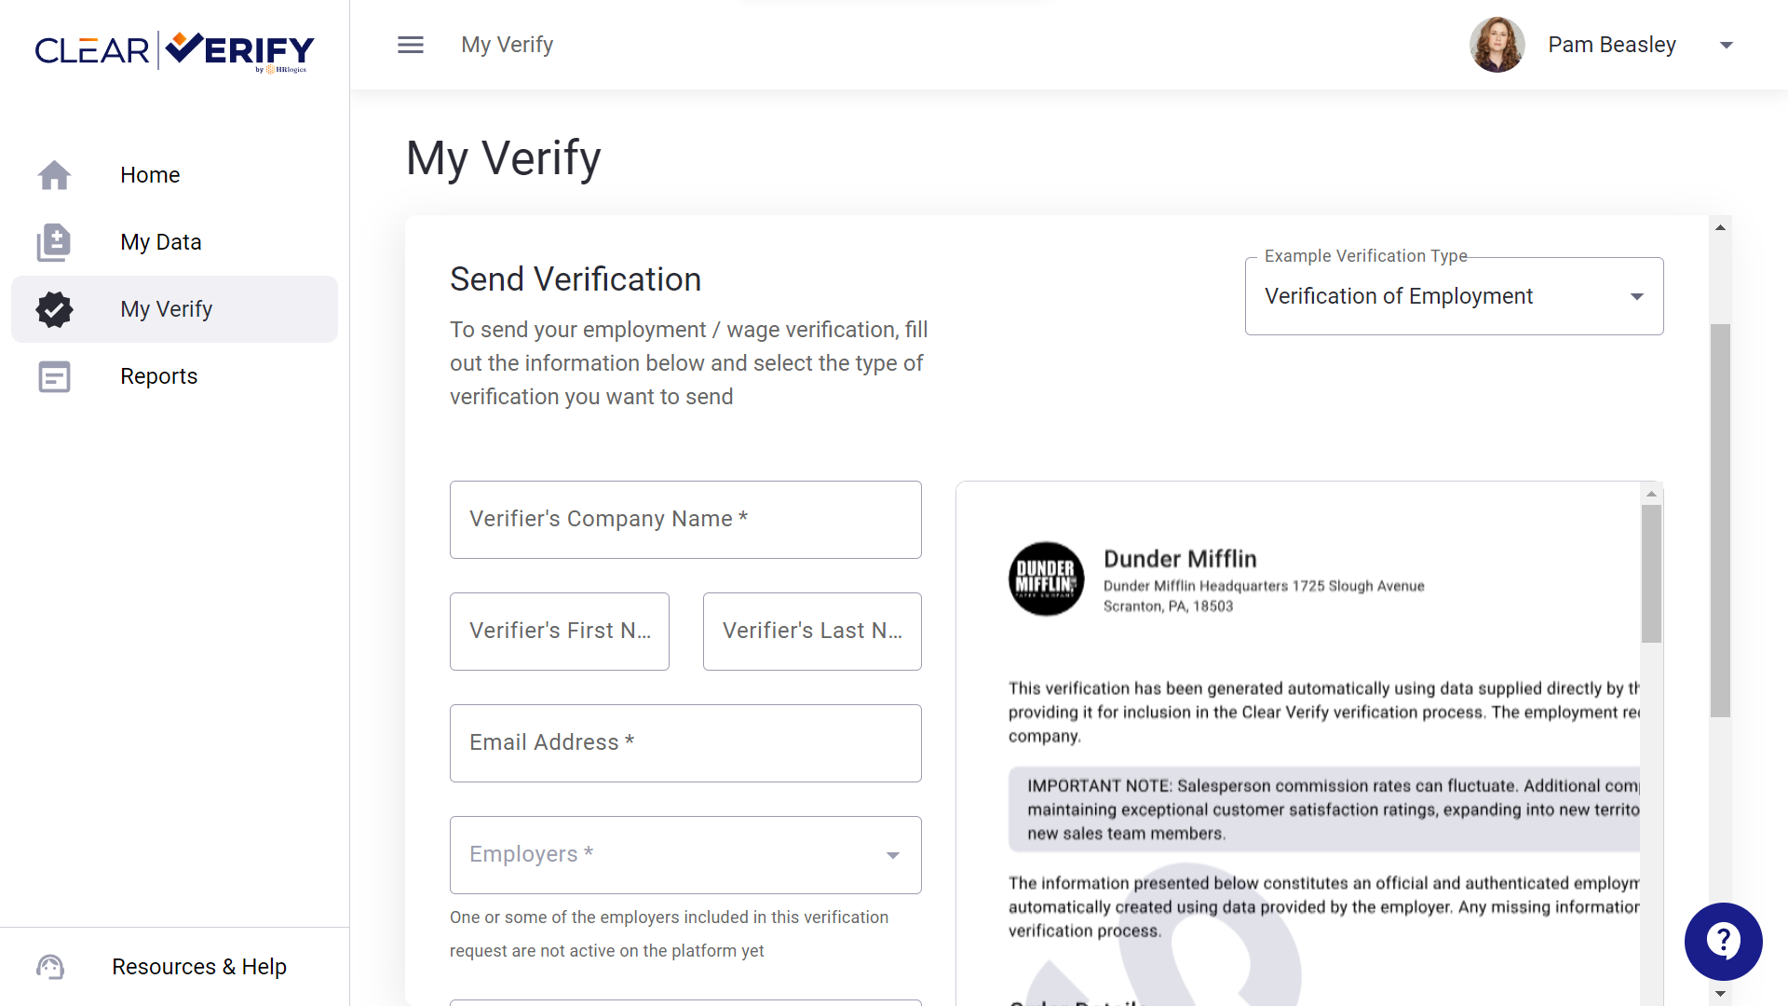The image size is (1788, 1006).
Task: Open the help question mark button
Action: [x=1724, y=942]
